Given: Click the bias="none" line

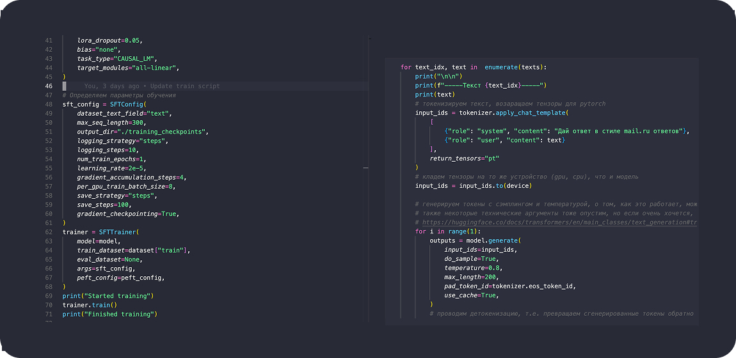Looking at the screenshot, I should click(99, 50).
